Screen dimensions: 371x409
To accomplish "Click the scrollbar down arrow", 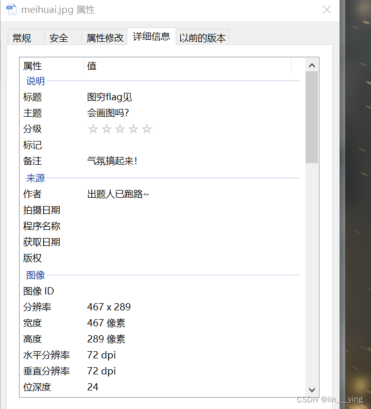I will (x=312, y=390).
